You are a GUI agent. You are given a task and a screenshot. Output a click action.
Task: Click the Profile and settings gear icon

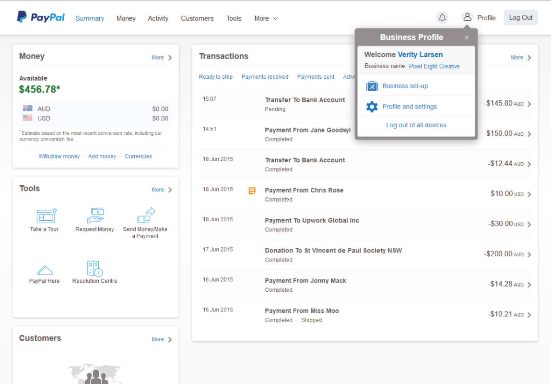(x=372, y=107)
